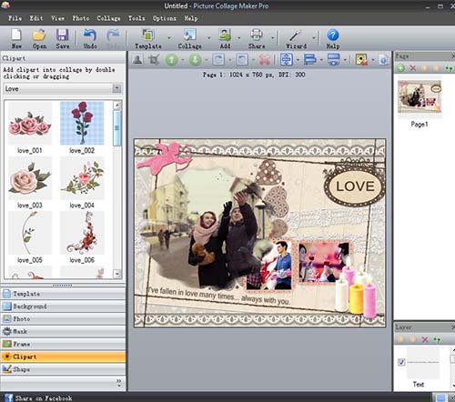
Task: Open the View menu
Action: (x=57, y=18)
